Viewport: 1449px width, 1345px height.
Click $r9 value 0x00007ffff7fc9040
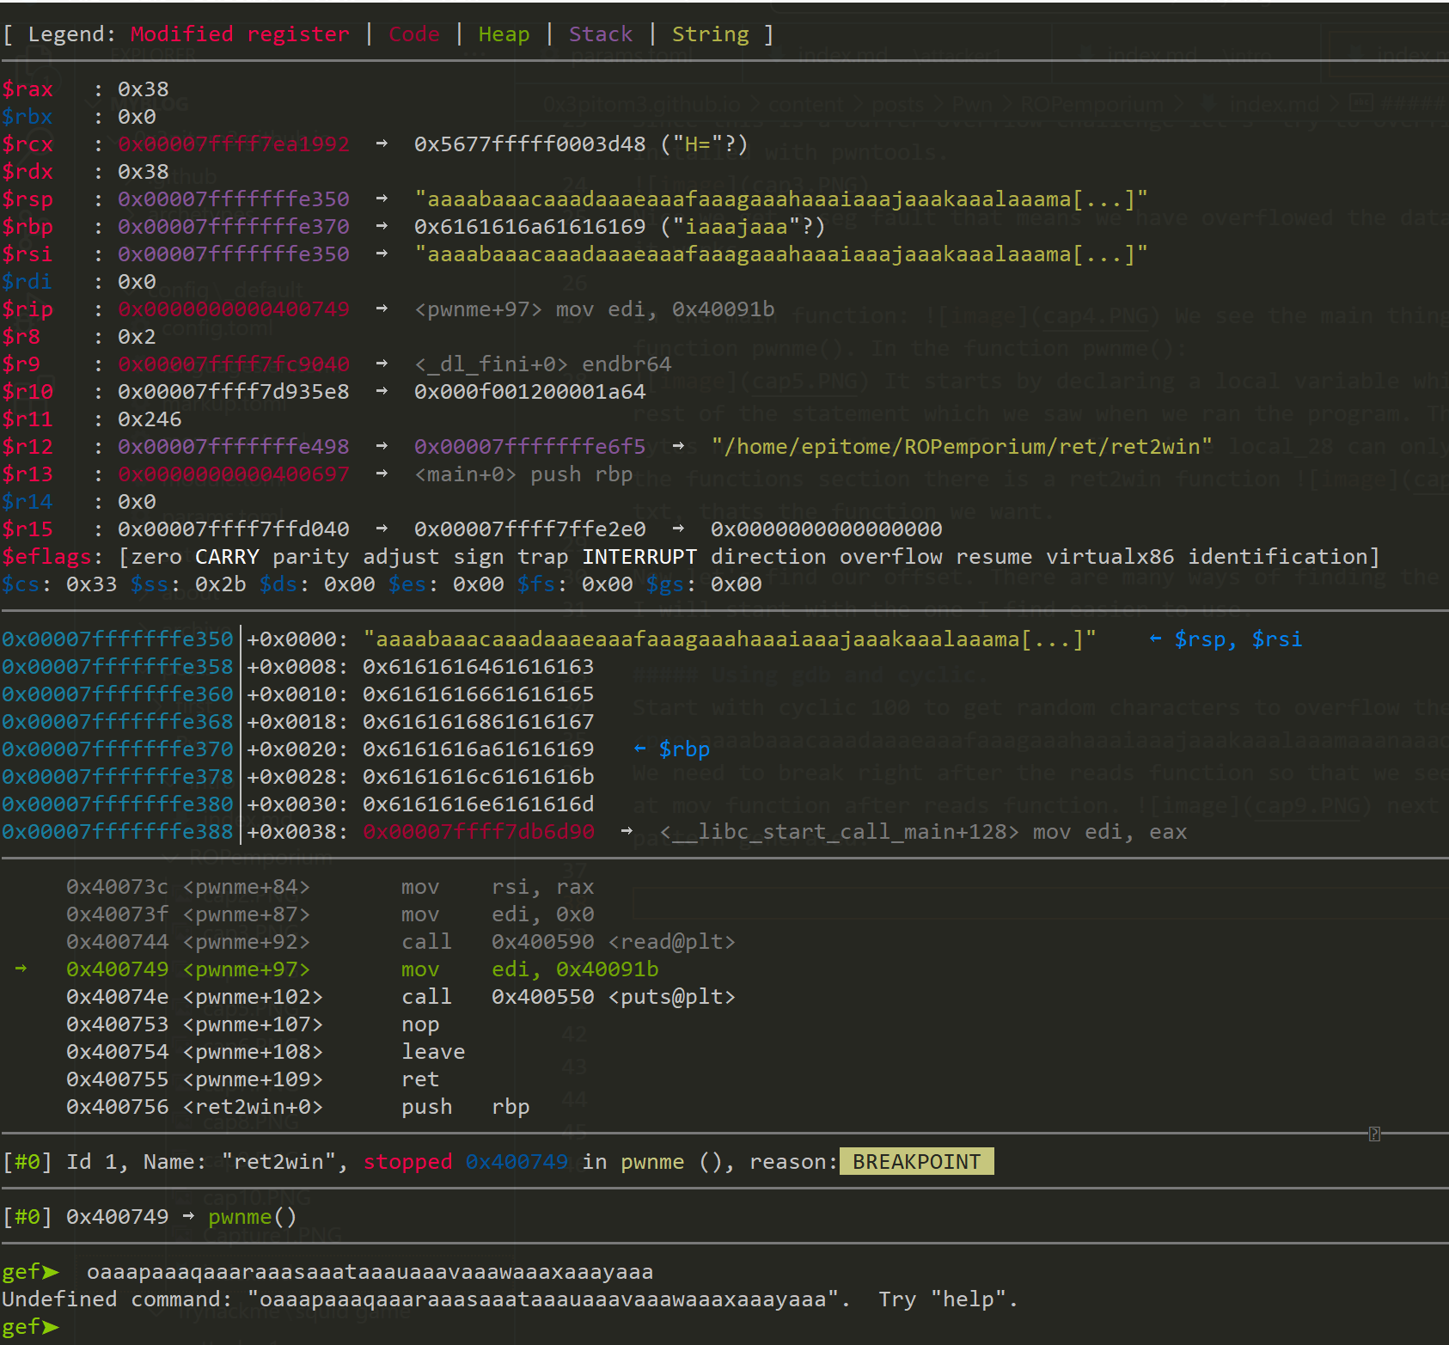pos(234,364)
